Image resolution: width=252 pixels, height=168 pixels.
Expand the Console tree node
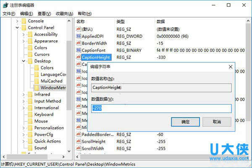[x=17, y=21]
